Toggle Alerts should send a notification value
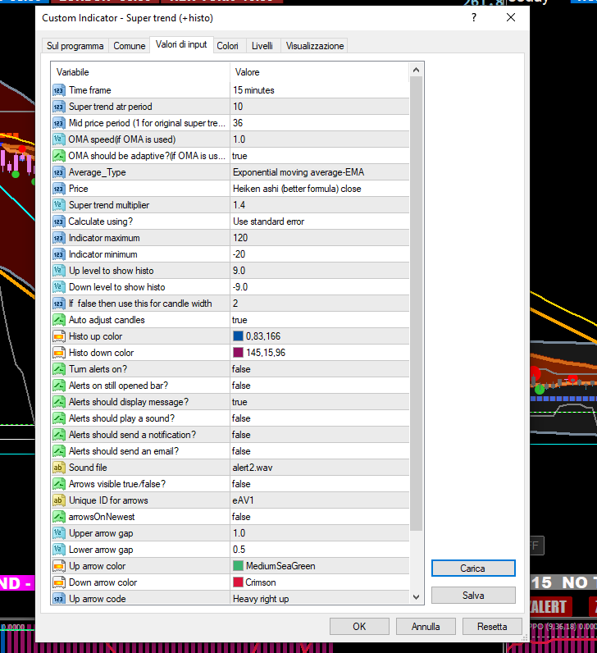597x653 pixels. click(320, 435)
